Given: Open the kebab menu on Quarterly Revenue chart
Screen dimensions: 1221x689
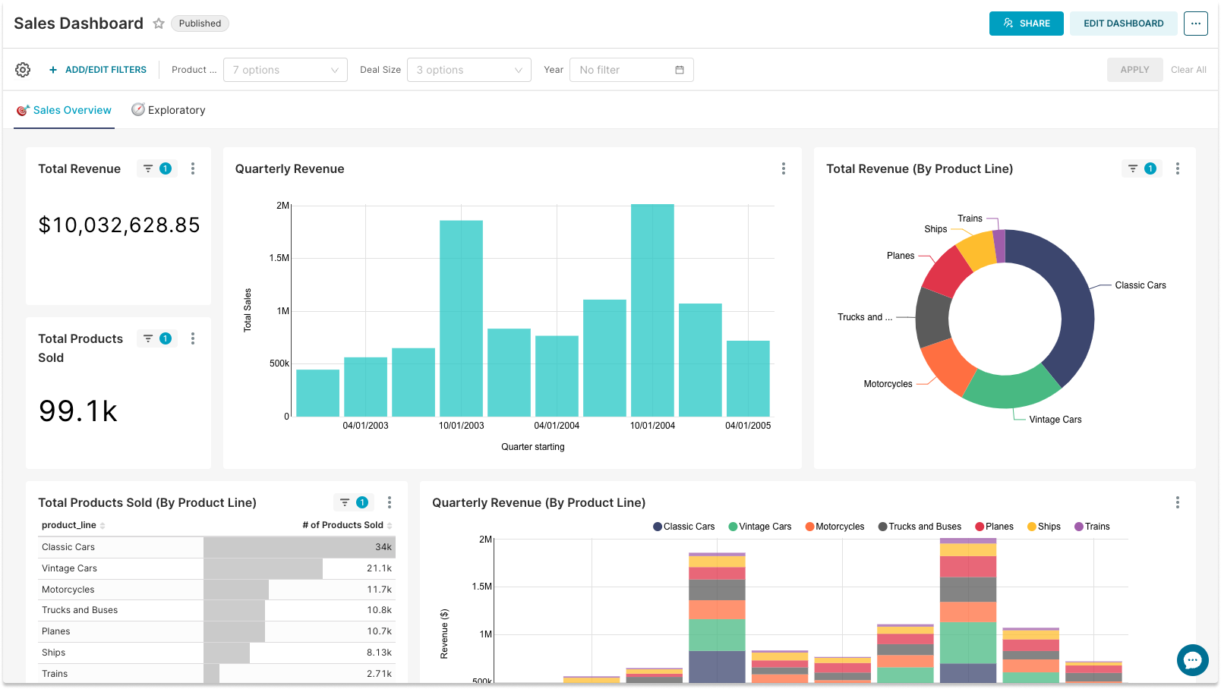Looking at the screenshot, I should pyautogui.click(x=783, y=168).
